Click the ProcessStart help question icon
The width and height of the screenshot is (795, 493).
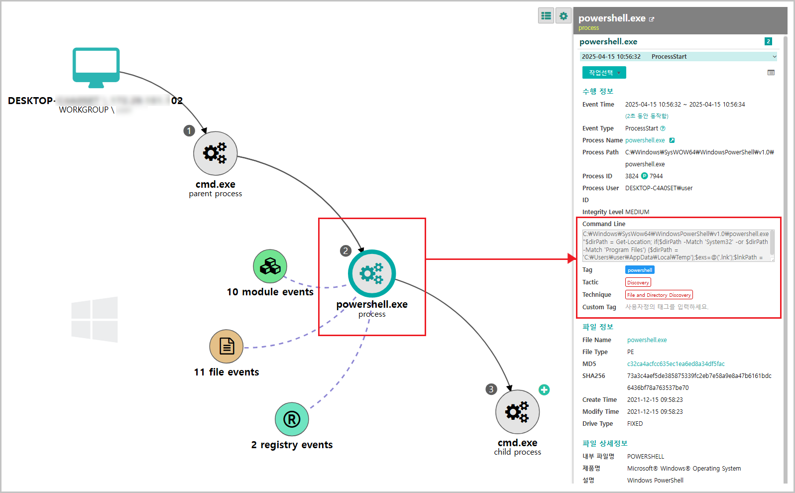[x=663, y=128]
